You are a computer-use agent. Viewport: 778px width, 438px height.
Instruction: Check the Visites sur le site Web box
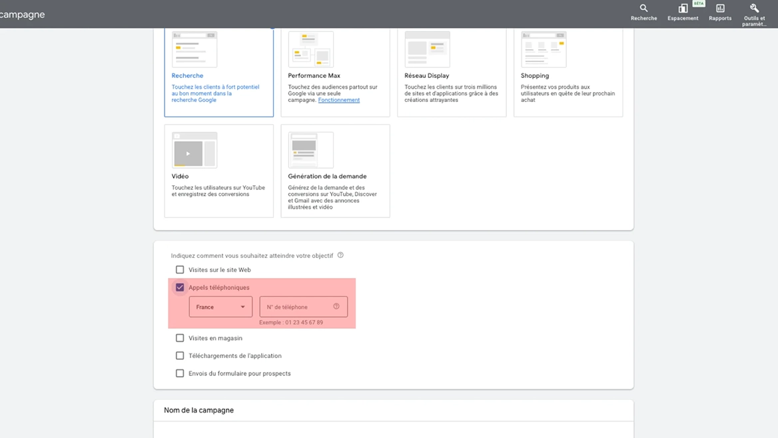tap(180, 269)
